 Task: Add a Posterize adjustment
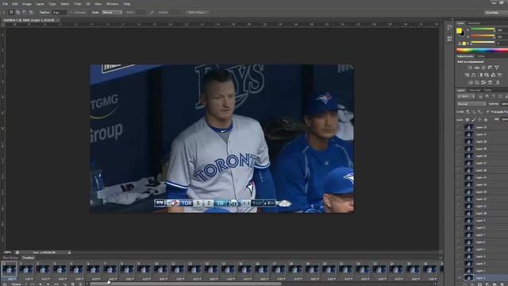click(477, 83)
